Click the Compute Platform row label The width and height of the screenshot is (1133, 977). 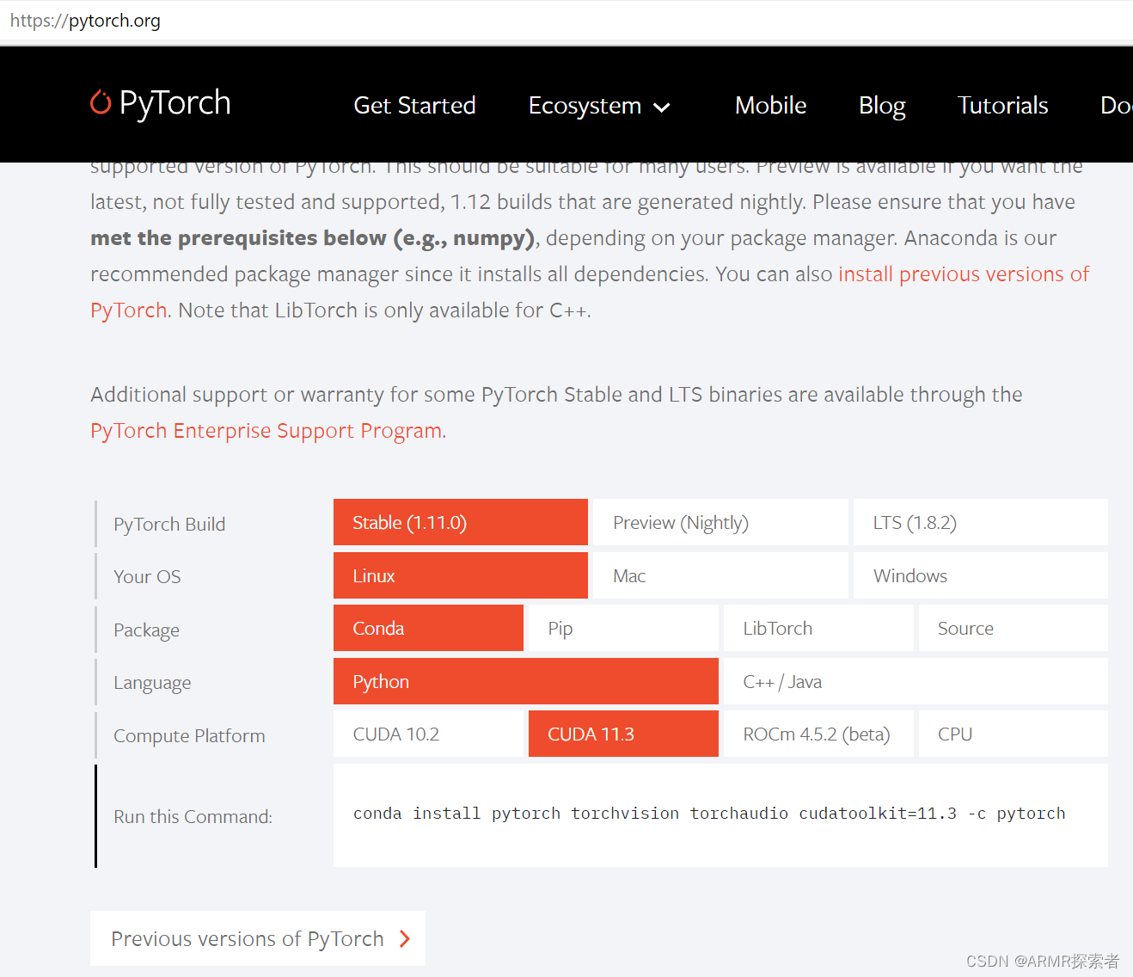coord(189,736)
